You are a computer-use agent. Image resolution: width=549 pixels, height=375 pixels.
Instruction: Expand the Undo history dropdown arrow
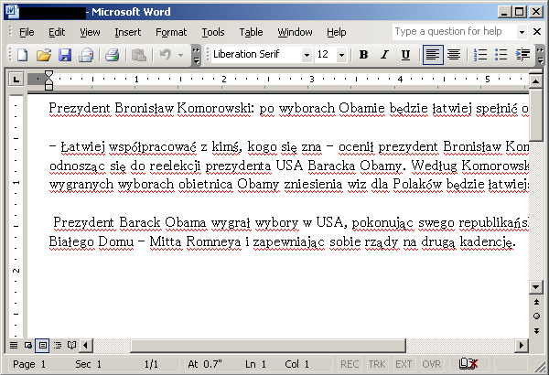(181, 55)
